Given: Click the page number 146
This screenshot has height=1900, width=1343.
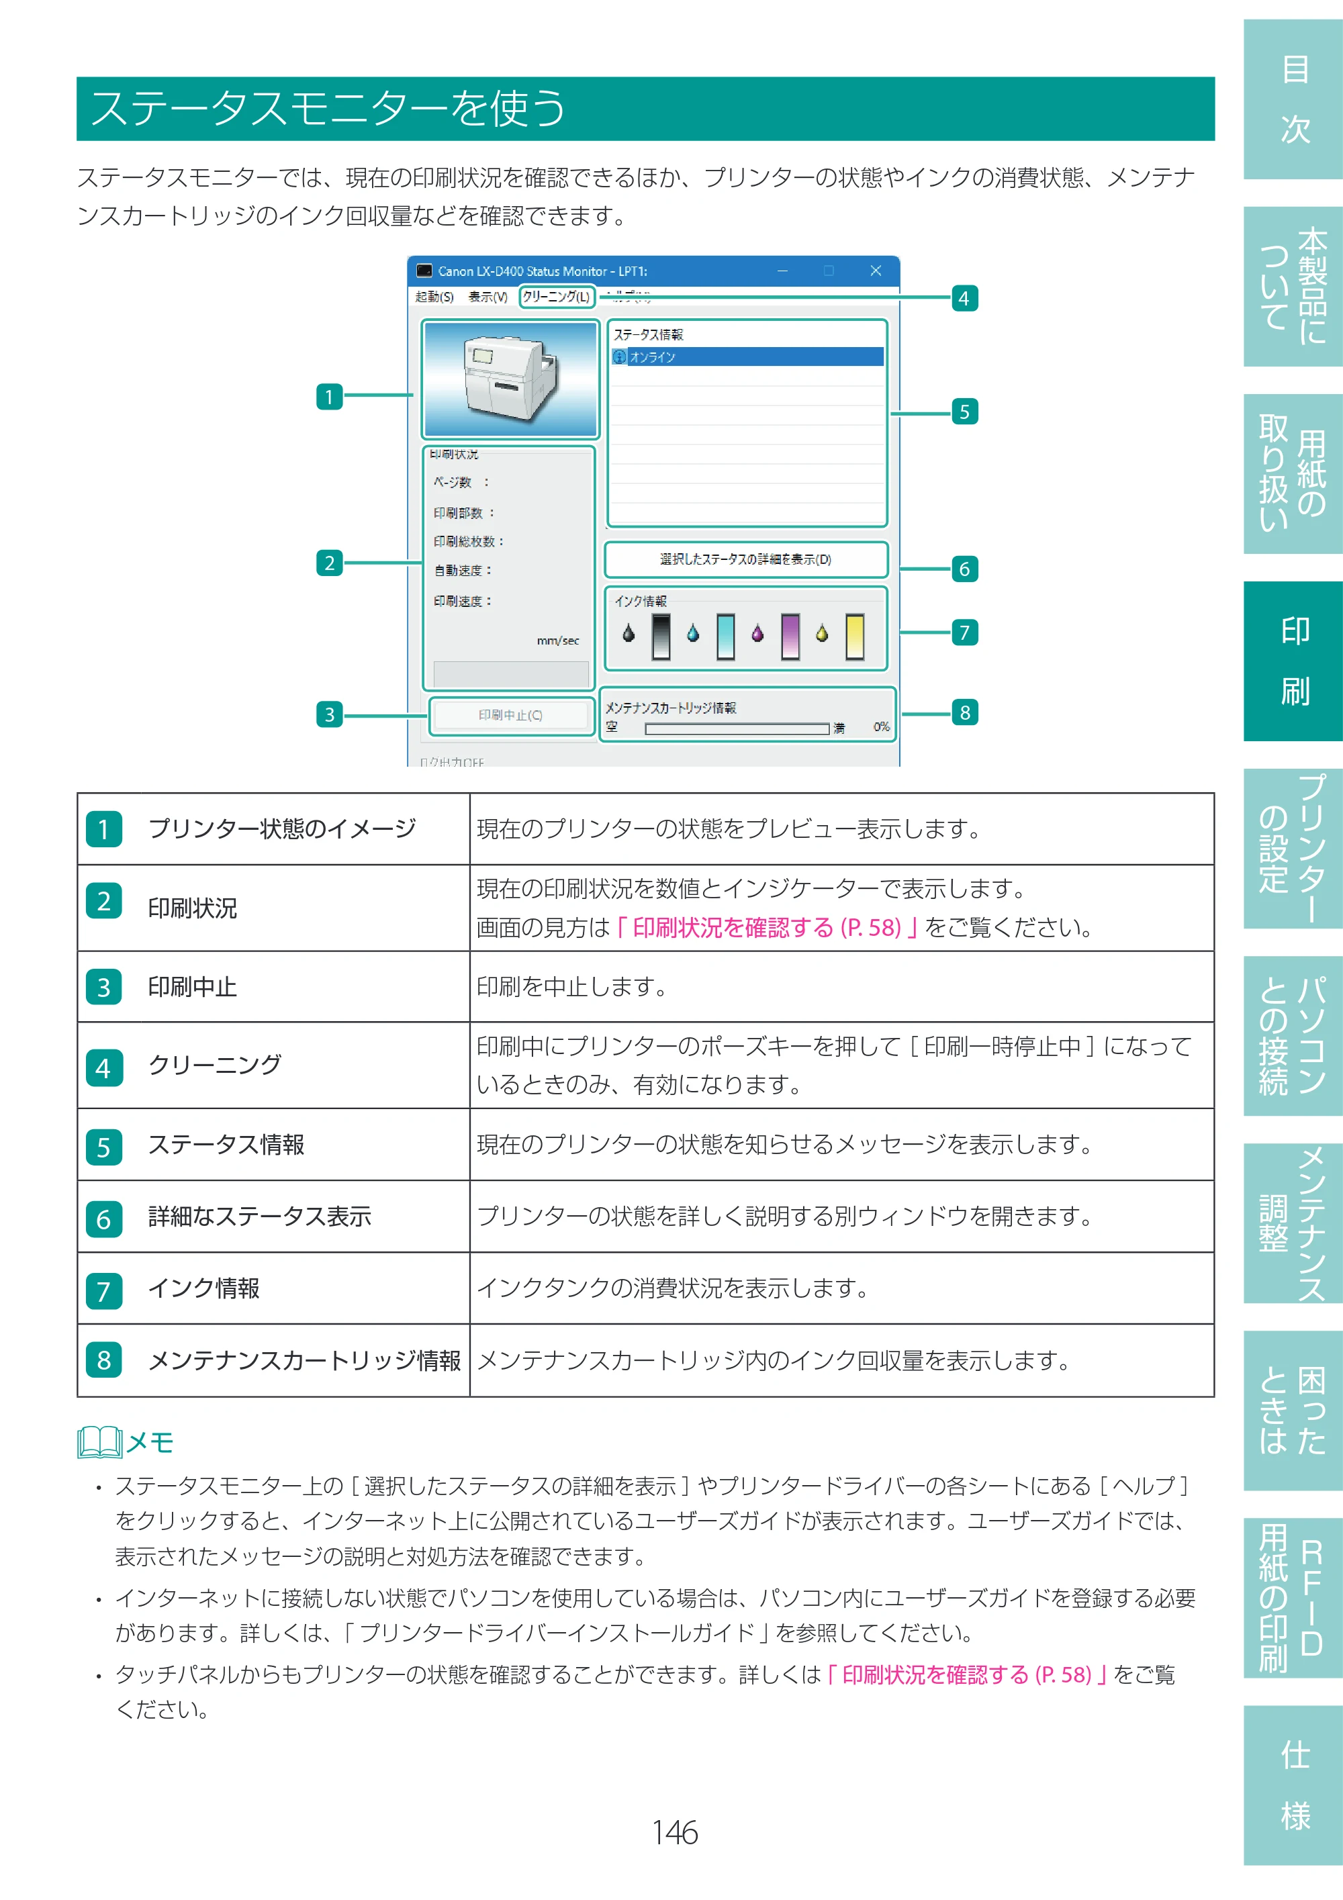Looking at the screenshot, I should [674, 1833].
